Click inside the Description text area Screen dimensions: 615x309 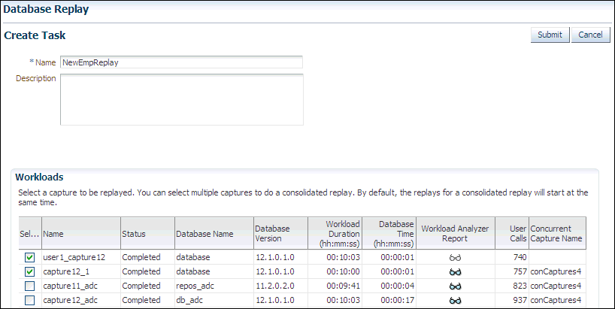click(x=181, y=98)
